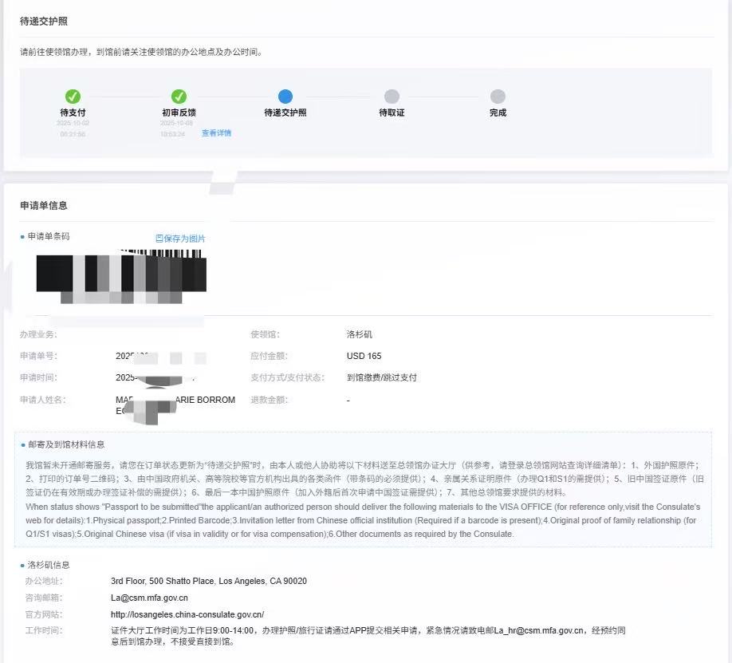Screen dimensions: 732x663
Task: Click the 完成 step label
Action: pyautogui.click(x=498, y=113)
